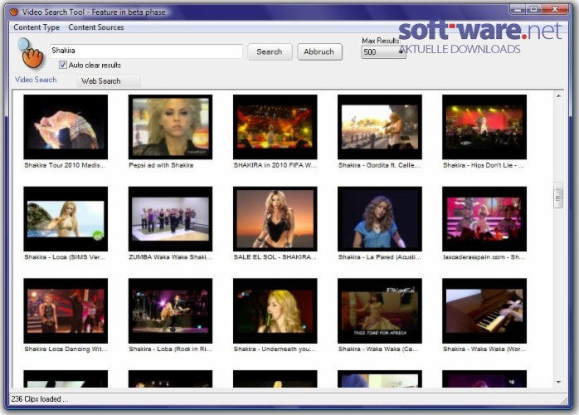Click the '236 Clips loaded' status text
The image size is (579, 415).
pyautogui.click(x=40, y=399)
